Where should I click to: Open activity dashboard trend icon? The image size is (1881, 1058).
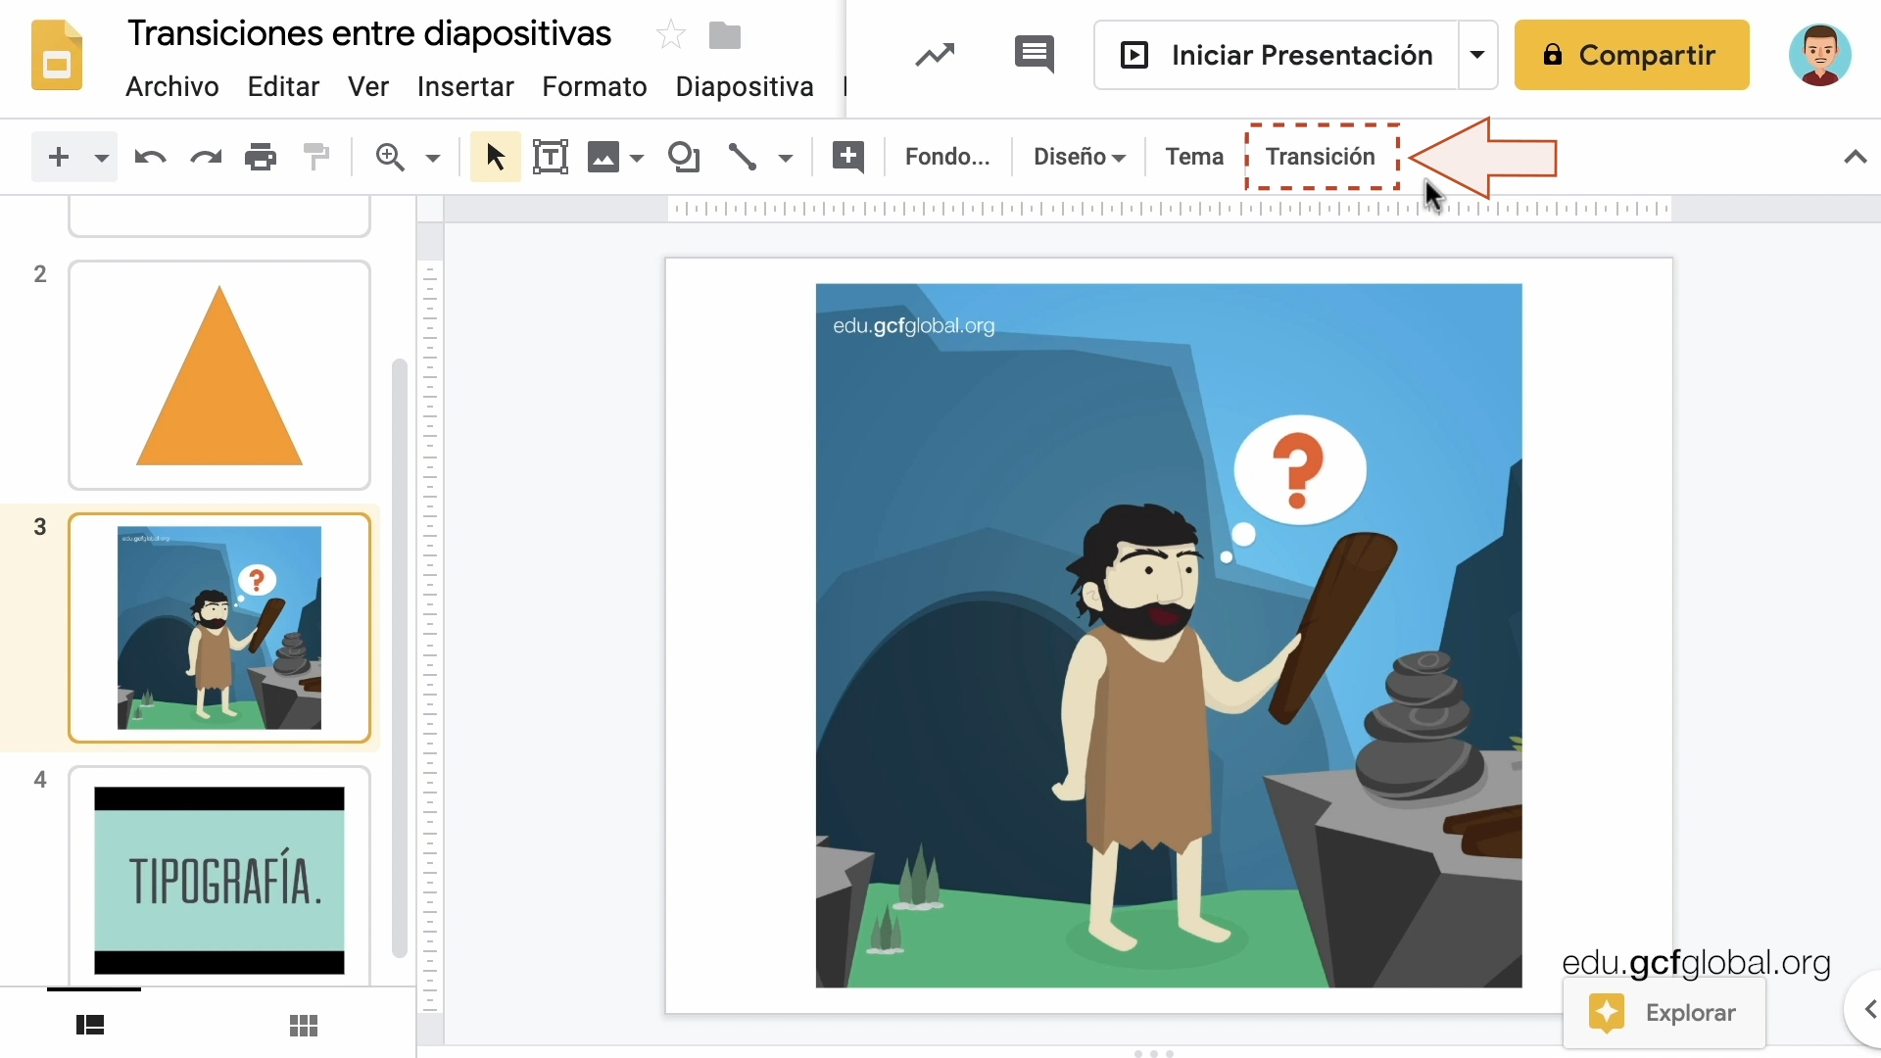pyautogui.click(x=935, y=55)
